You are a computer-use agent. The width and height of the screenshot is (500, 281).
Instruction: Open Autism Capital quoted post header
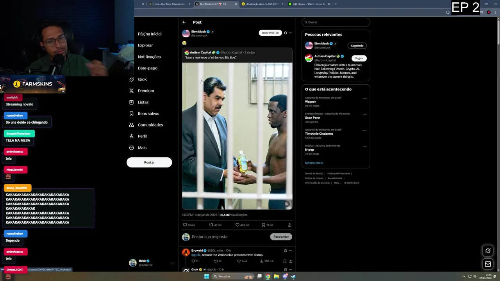tap(220, 52)
